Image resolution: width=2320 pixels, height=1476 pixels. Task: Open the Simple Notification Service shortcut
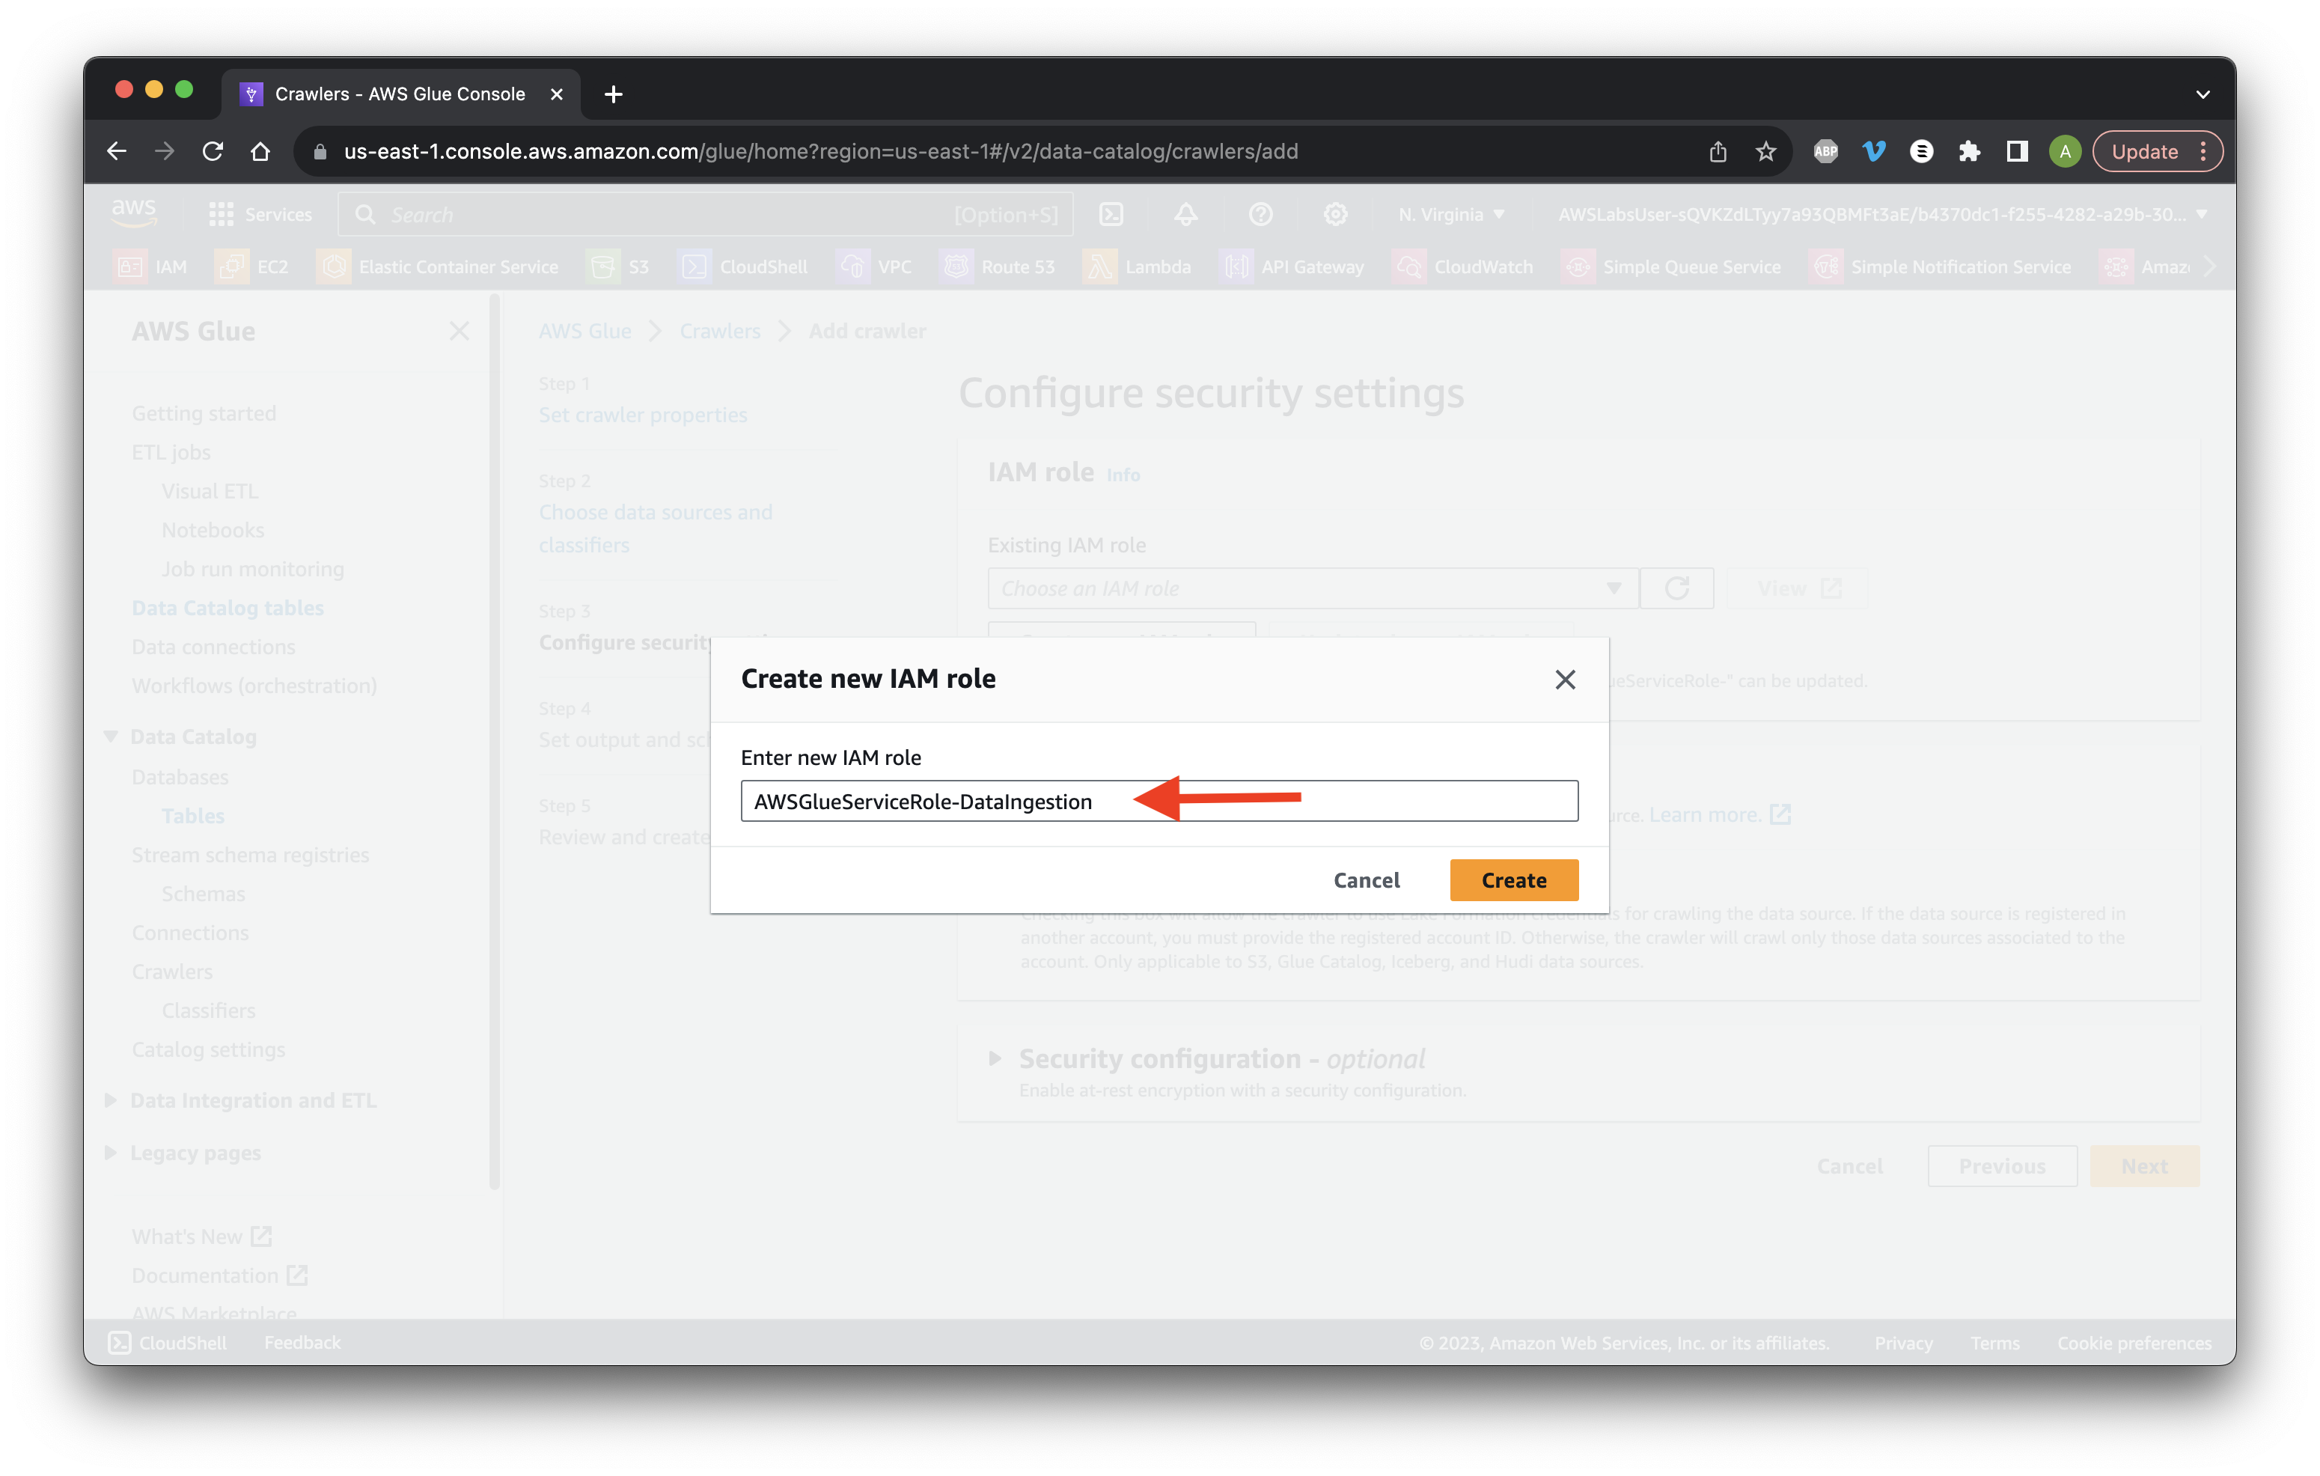(1941, 267)
